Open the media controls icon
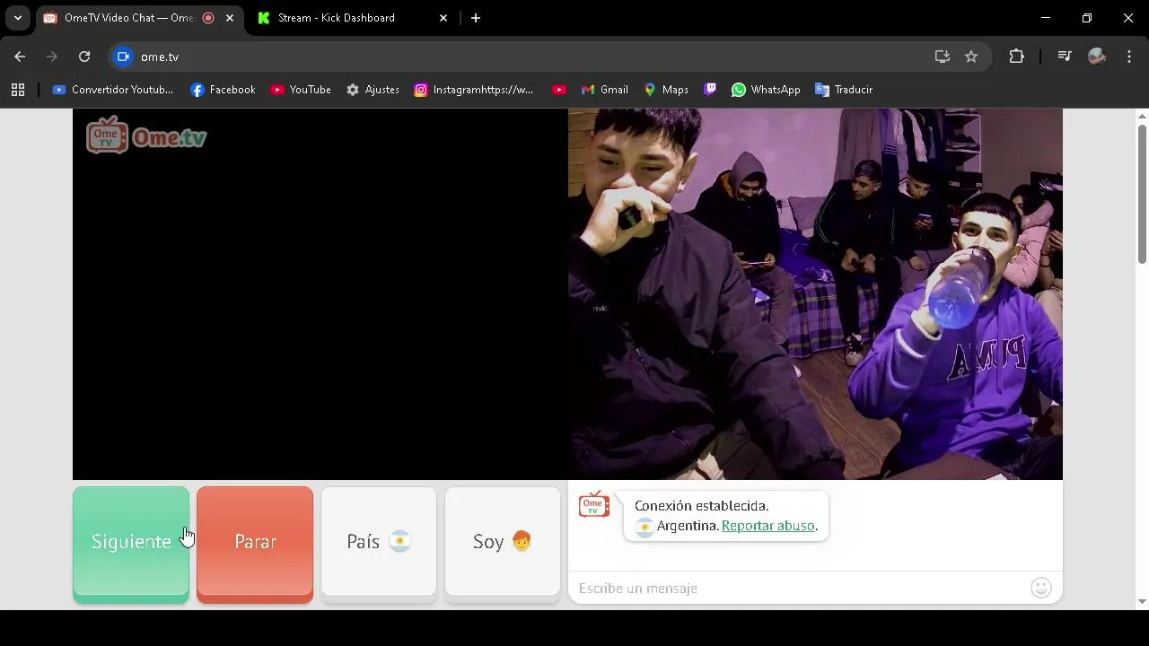1149x646 pixels. [x=1065, y=57]
